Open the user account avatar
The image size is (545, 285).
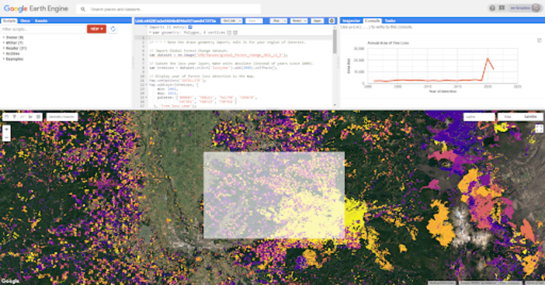tap(536, 8)
